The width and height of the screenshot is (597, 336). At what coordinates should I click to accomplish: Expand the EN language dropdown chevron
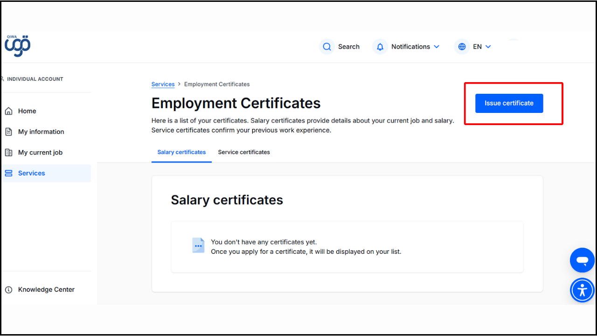(x=488, y=47)
